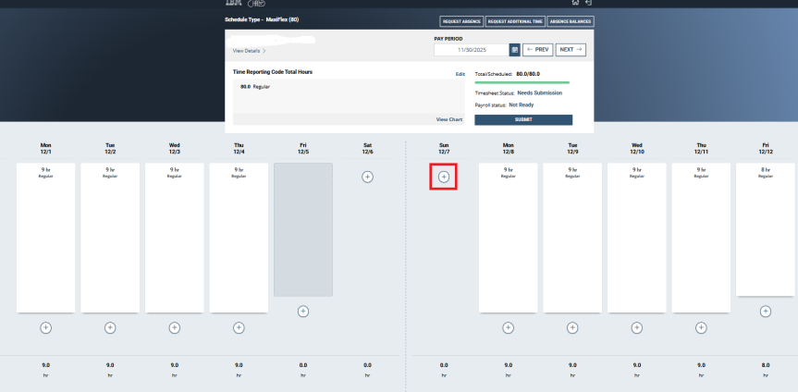Submit the timesheet
The height and width of the screenshot is (392, 798).
523,119
